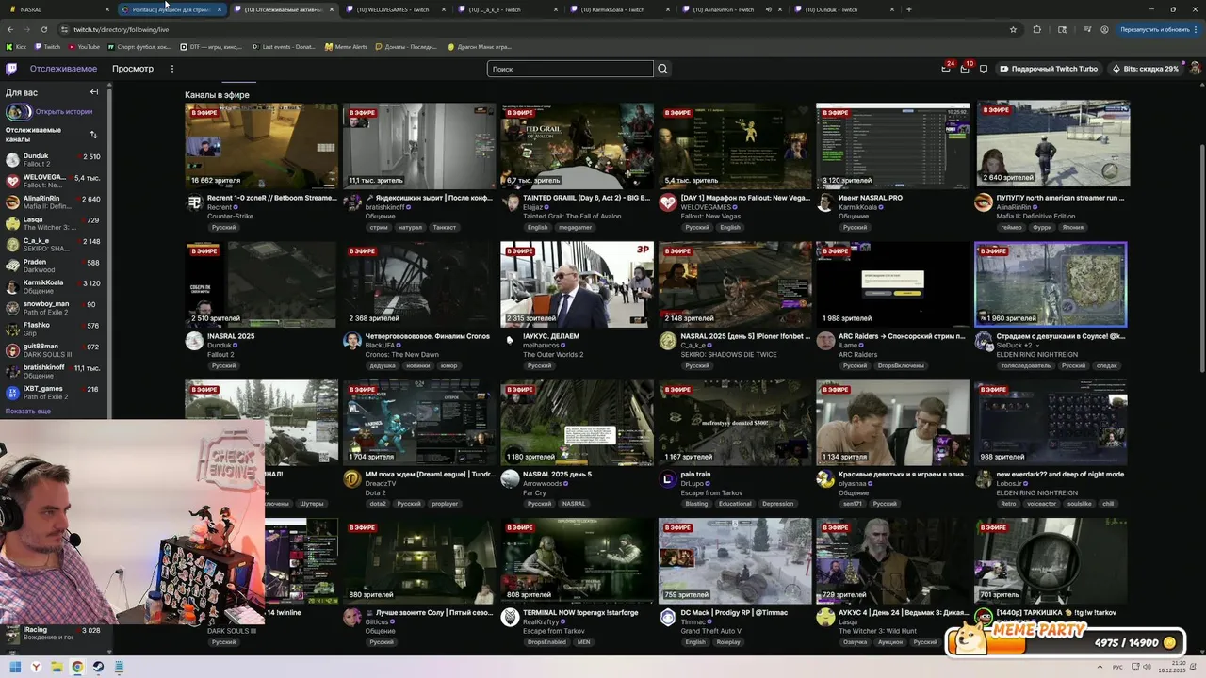
Task: Open the three-dot more menu in Twitch header
Action: coord(171,69)
